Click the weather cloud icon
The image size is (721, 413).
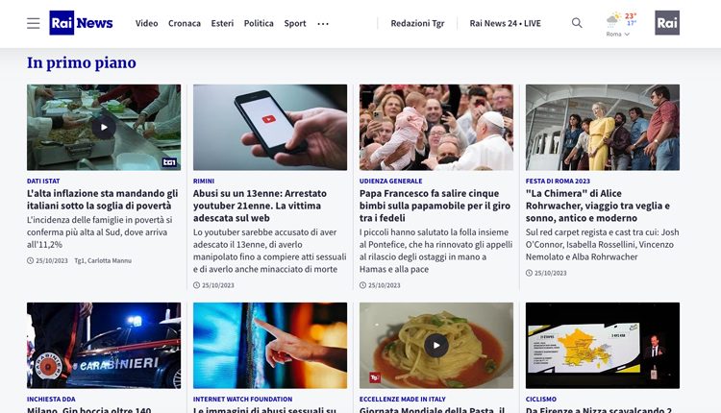[613, 20]
